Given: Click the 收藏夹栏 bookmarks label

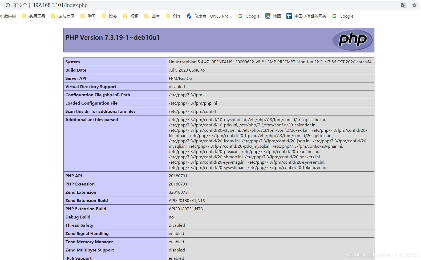Looking at the screenshot, I should [8, 16].
